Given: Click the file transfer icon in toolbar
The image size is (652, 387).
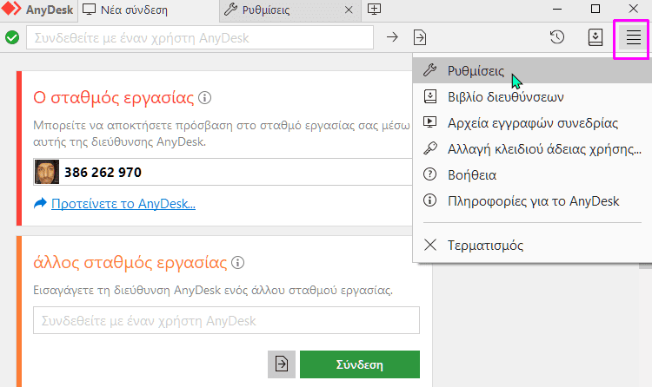Looking at the screenshot, I should [420, 37].
